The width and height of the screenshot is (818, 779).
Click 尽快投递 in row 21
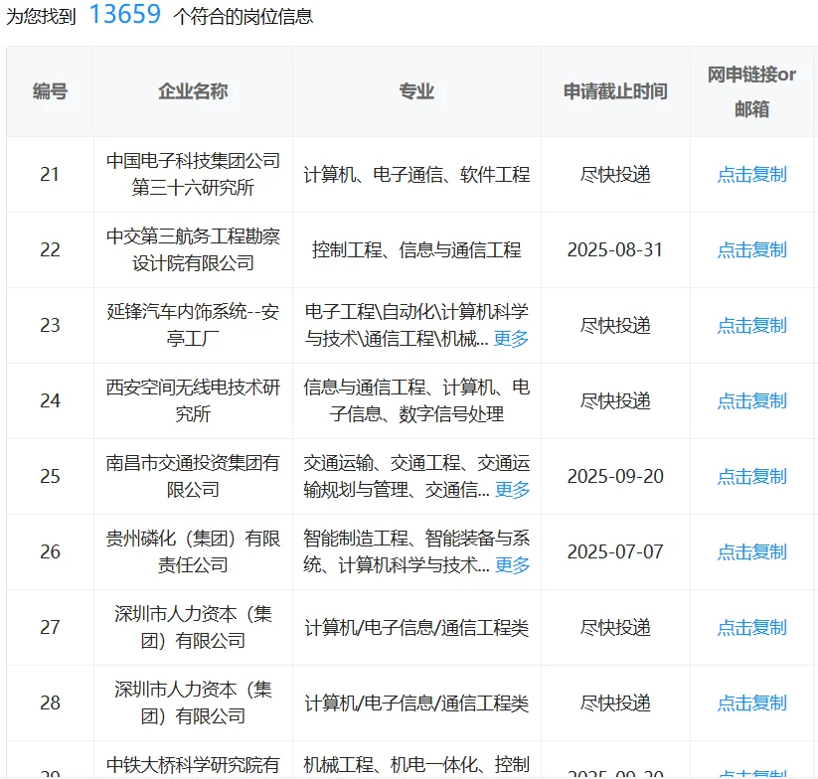tap(615, 174)
